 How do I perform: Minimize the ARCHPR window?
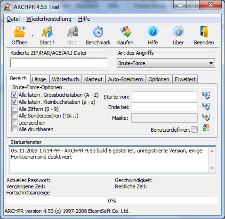pos(180,5)
